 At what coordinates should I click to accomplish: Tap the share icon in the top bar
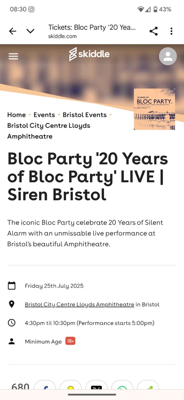tap(154, 31)
